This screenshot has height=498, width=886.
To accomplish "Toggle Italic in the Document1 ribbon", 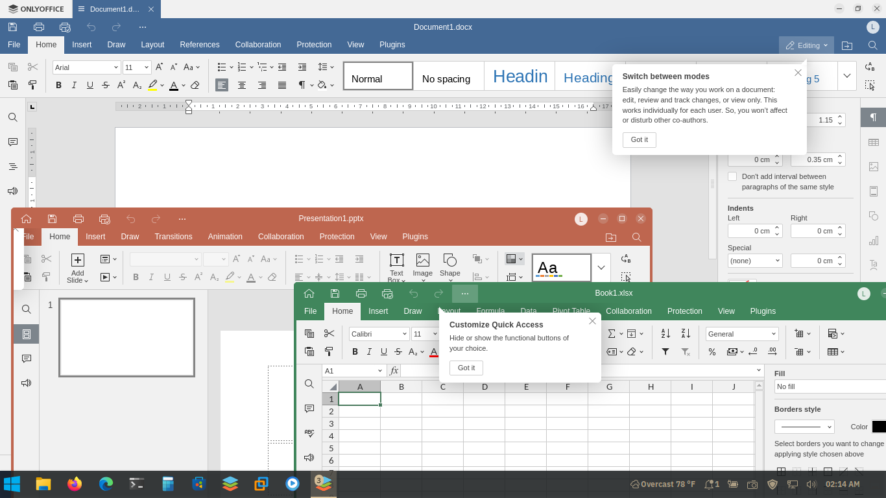I will (74, 85).
